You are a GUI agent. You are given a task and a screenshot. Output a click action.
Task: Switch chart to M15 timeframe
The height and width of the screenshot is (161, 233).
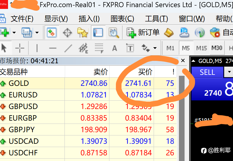coord(201,48)
